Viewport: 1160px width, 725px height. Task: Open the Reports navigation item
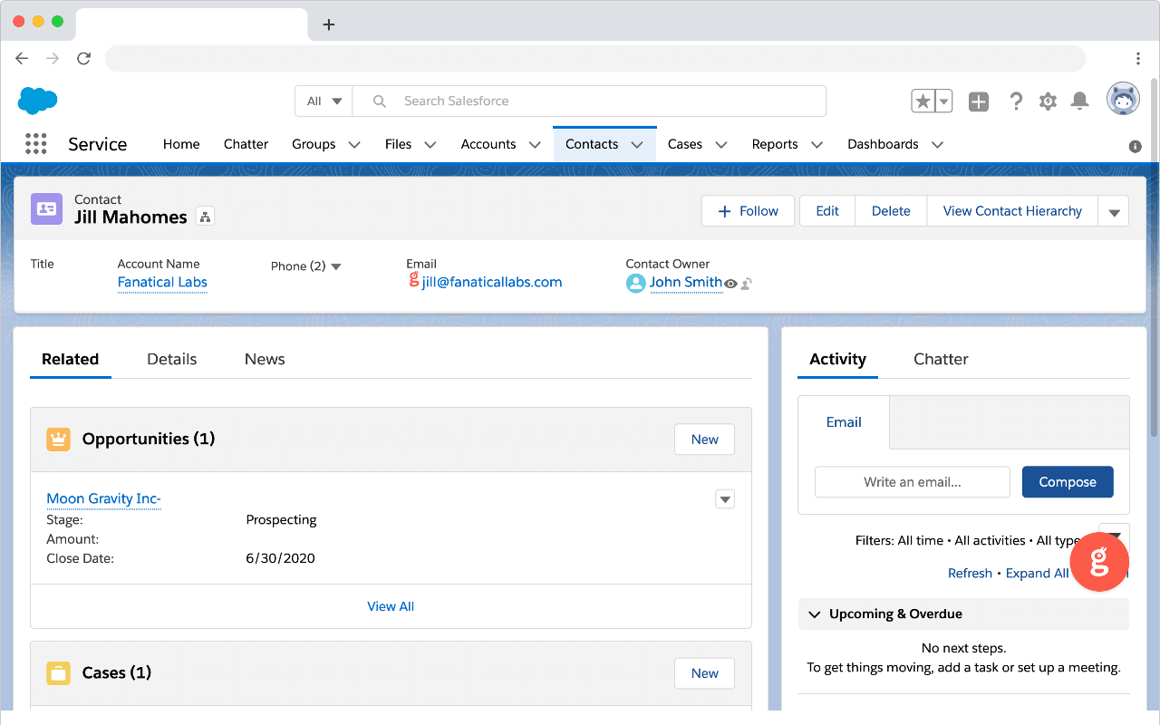(x=775, y=144)
